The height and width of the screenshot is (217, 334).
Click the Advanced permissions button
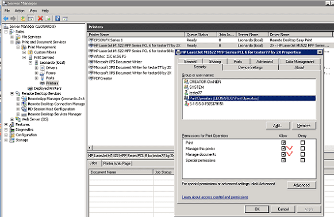click(301, 185)
